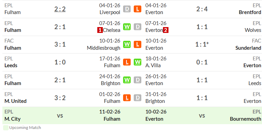Click the vs link for M. City-Fulham
The image size is (262, 131).
(60, 116)
